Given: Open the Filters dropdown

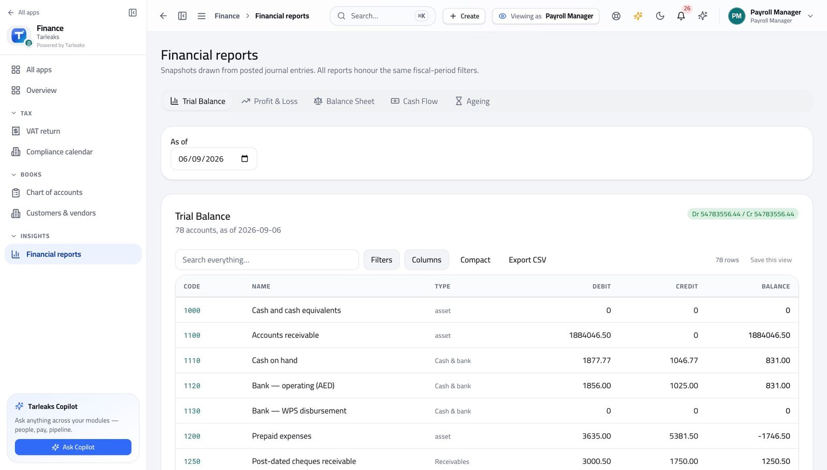Looking at the screenshot, I should pyautogui.click(x=381, y=260).
